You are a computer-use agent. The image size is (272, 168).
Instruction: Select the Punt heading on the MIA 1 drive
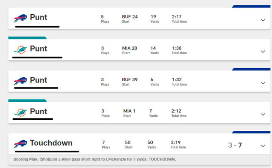tap(39, 111)
